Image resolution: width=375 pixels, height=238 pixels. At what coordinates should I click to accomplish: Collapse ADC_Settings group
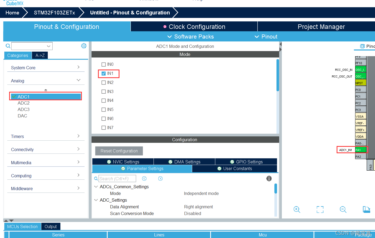(96, 200)
